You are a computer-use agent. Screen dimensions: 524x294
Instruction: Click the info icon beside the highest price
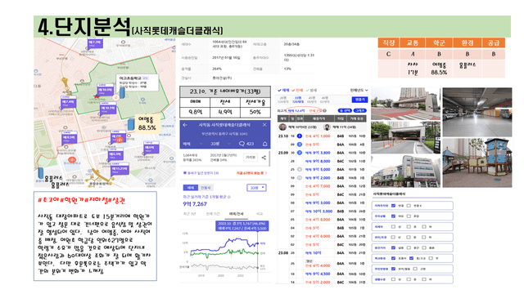tap(324, 111)
